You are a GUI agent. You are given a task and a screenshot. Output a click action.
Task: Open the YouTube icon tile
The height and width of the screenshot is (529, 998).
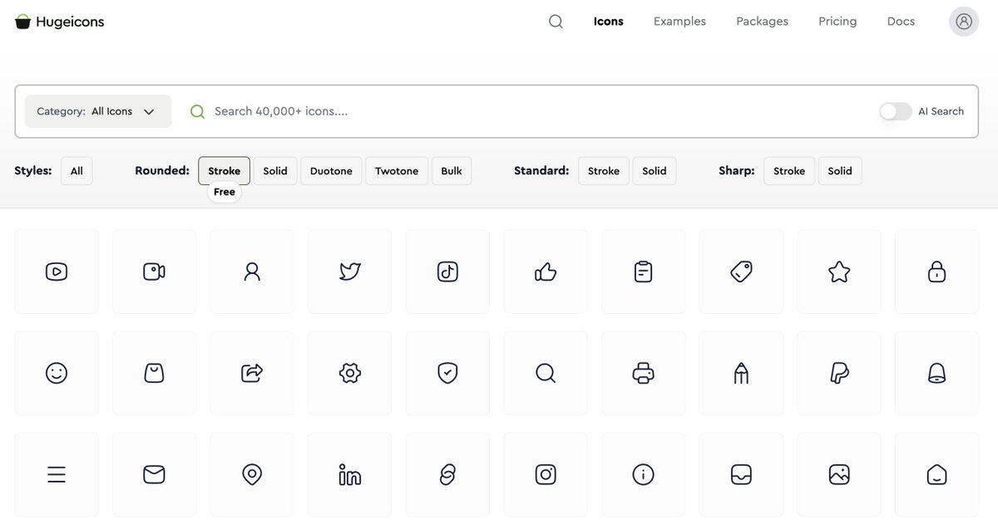pos(57,272)
